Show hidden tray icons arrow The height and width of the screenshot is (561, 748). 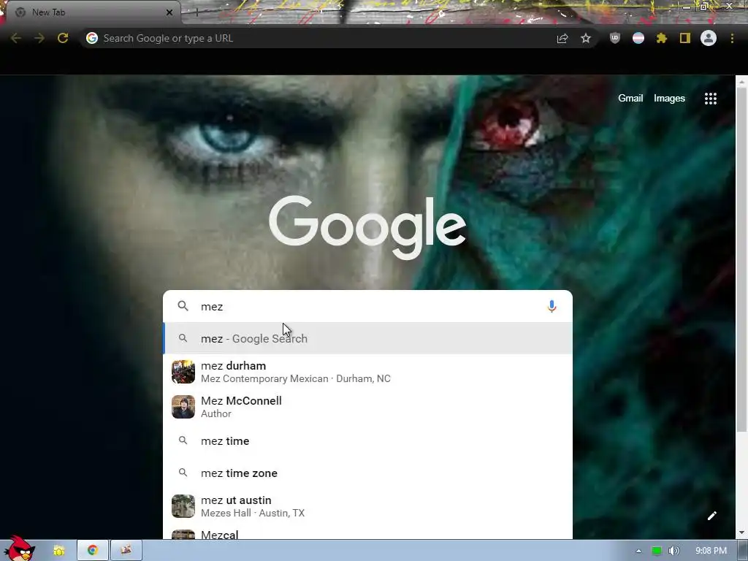point(638,551)
